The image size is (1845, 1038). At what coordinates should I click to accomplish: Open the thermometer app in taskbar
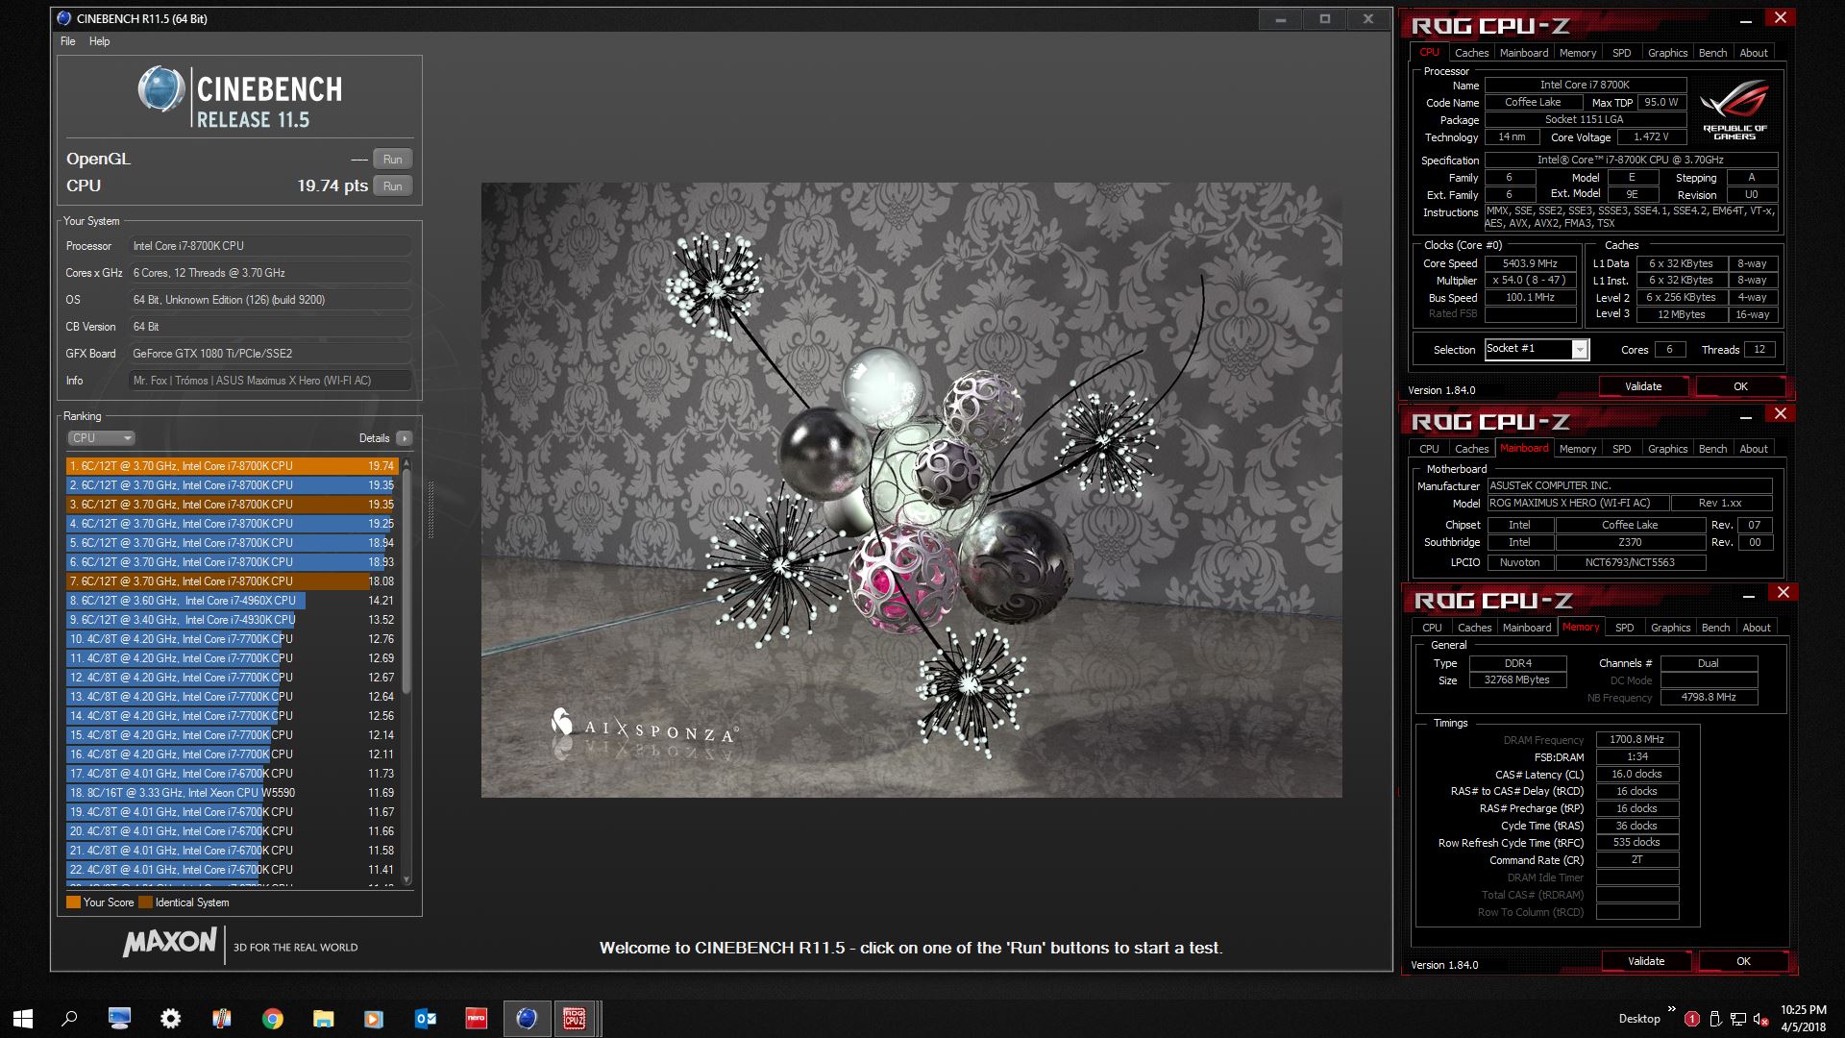pyautogui.click(x=222, y=1018)
